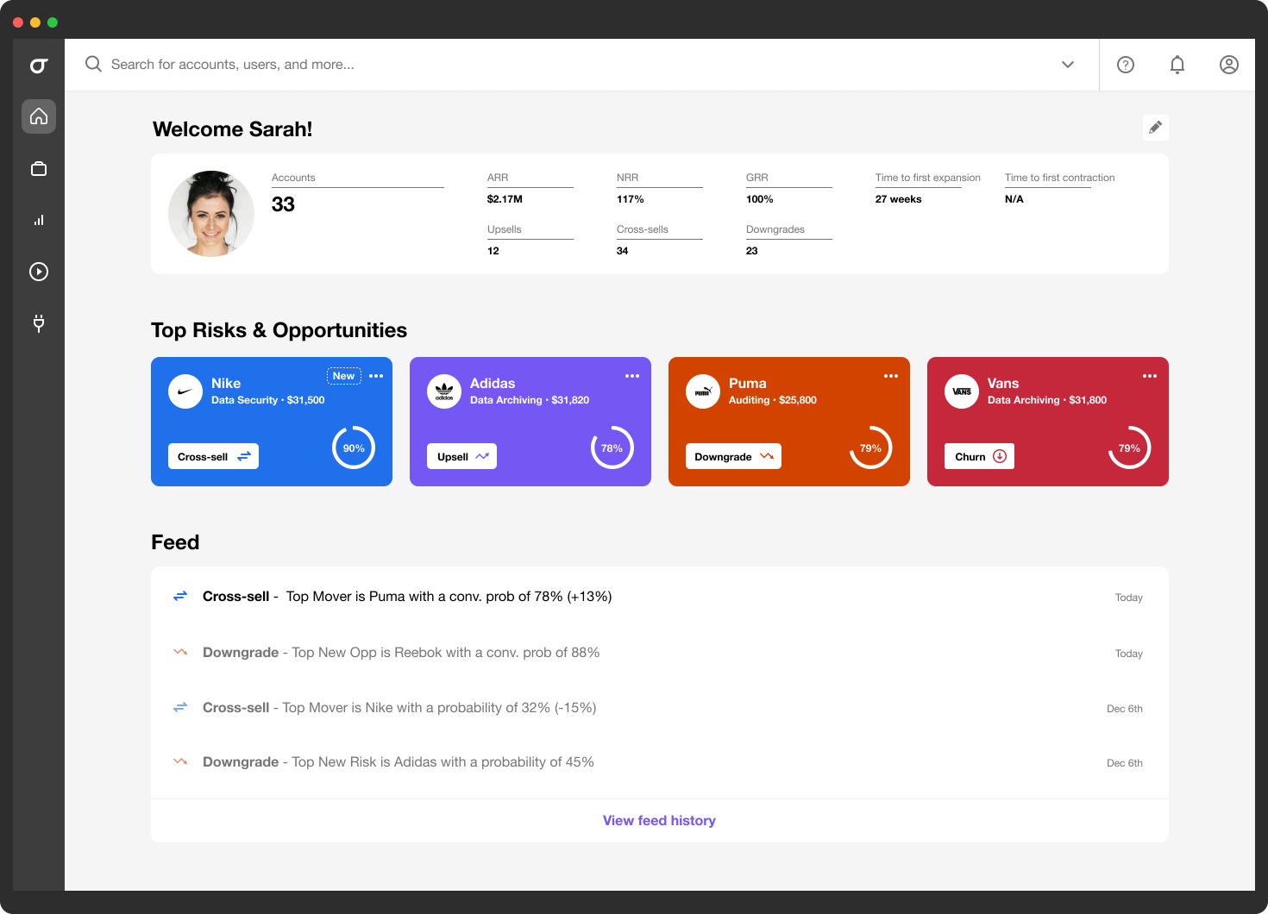Screen dimensions: 1268x914
Task: Click the Accounts count 33
Action: click(283, 204)
